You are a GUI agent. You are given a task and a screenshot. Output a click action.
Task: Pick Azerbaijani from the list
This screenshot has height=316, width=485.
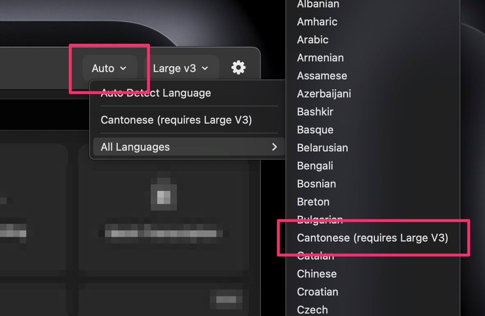[x=324, y=94]
